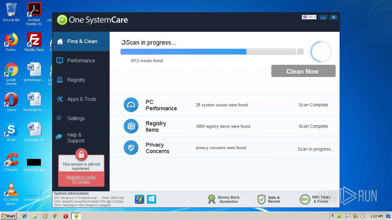
Task: Click the Money Back Guarantee badge
Action: [x=224, y=199]
